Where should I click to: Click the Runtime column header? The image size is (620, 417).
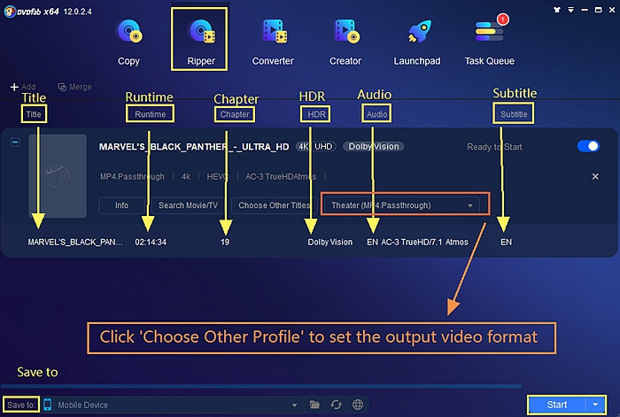pos(151,114)
